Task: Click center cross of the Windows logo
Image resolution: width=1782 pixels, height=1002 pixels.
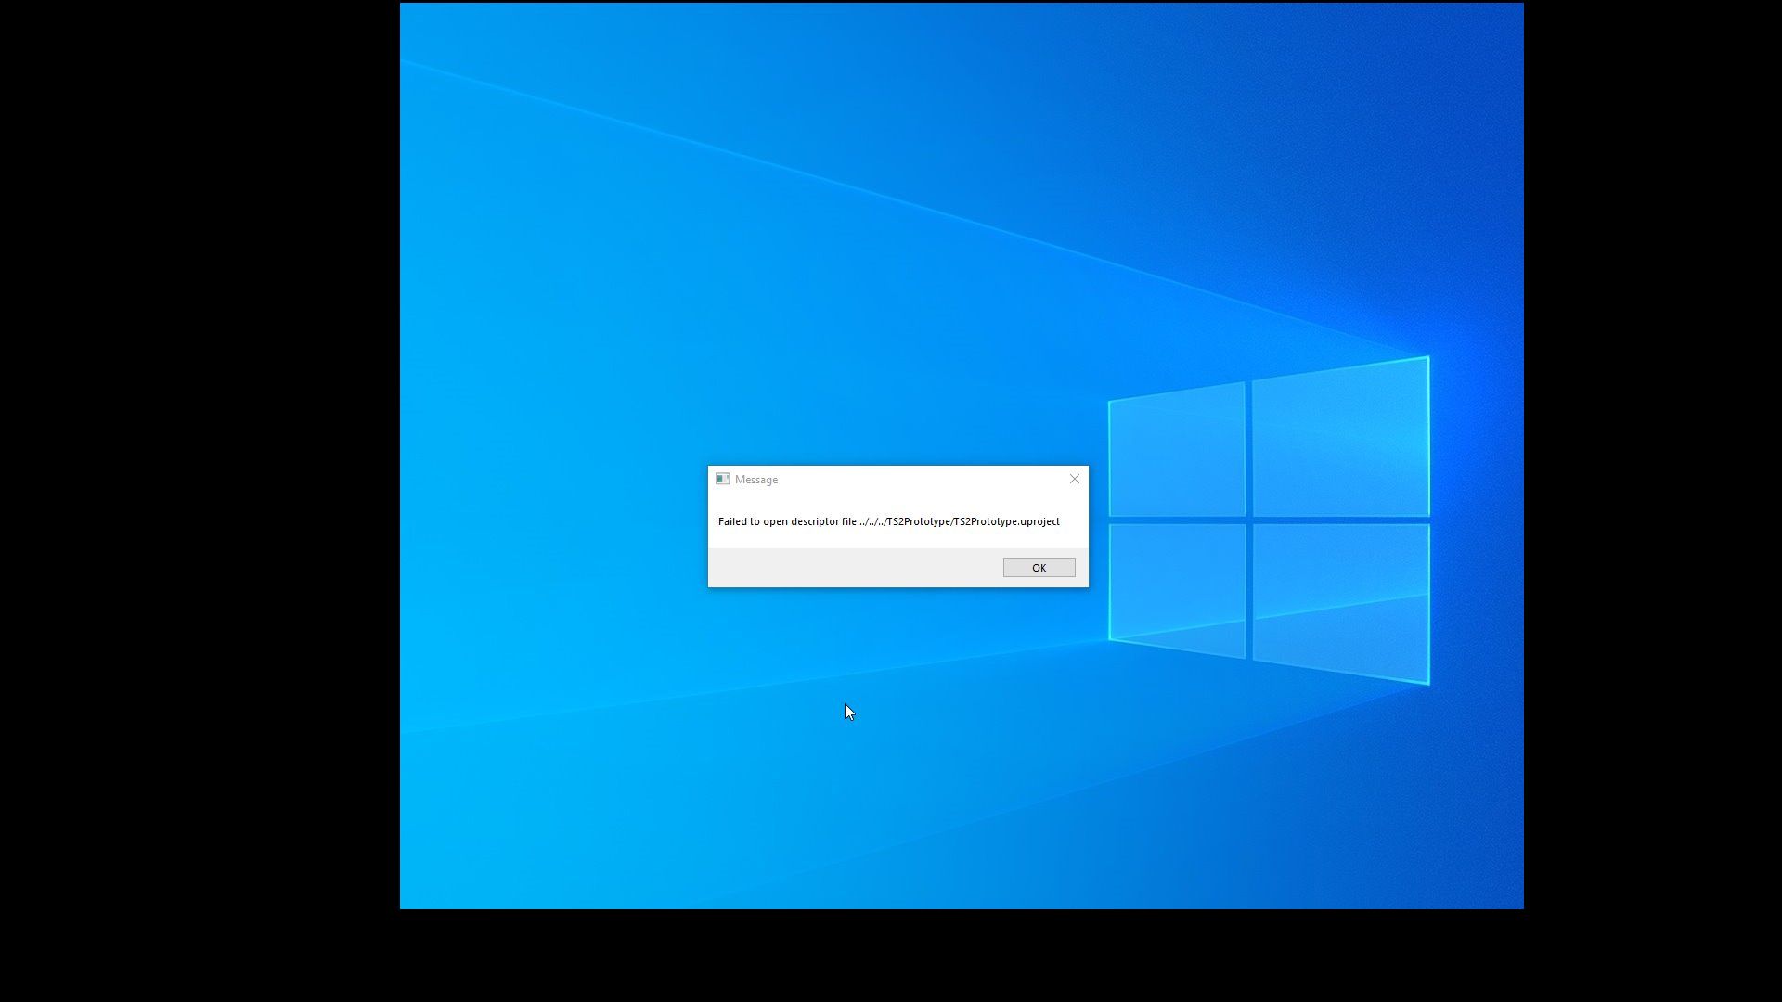Action: [x=1248, y=520]
